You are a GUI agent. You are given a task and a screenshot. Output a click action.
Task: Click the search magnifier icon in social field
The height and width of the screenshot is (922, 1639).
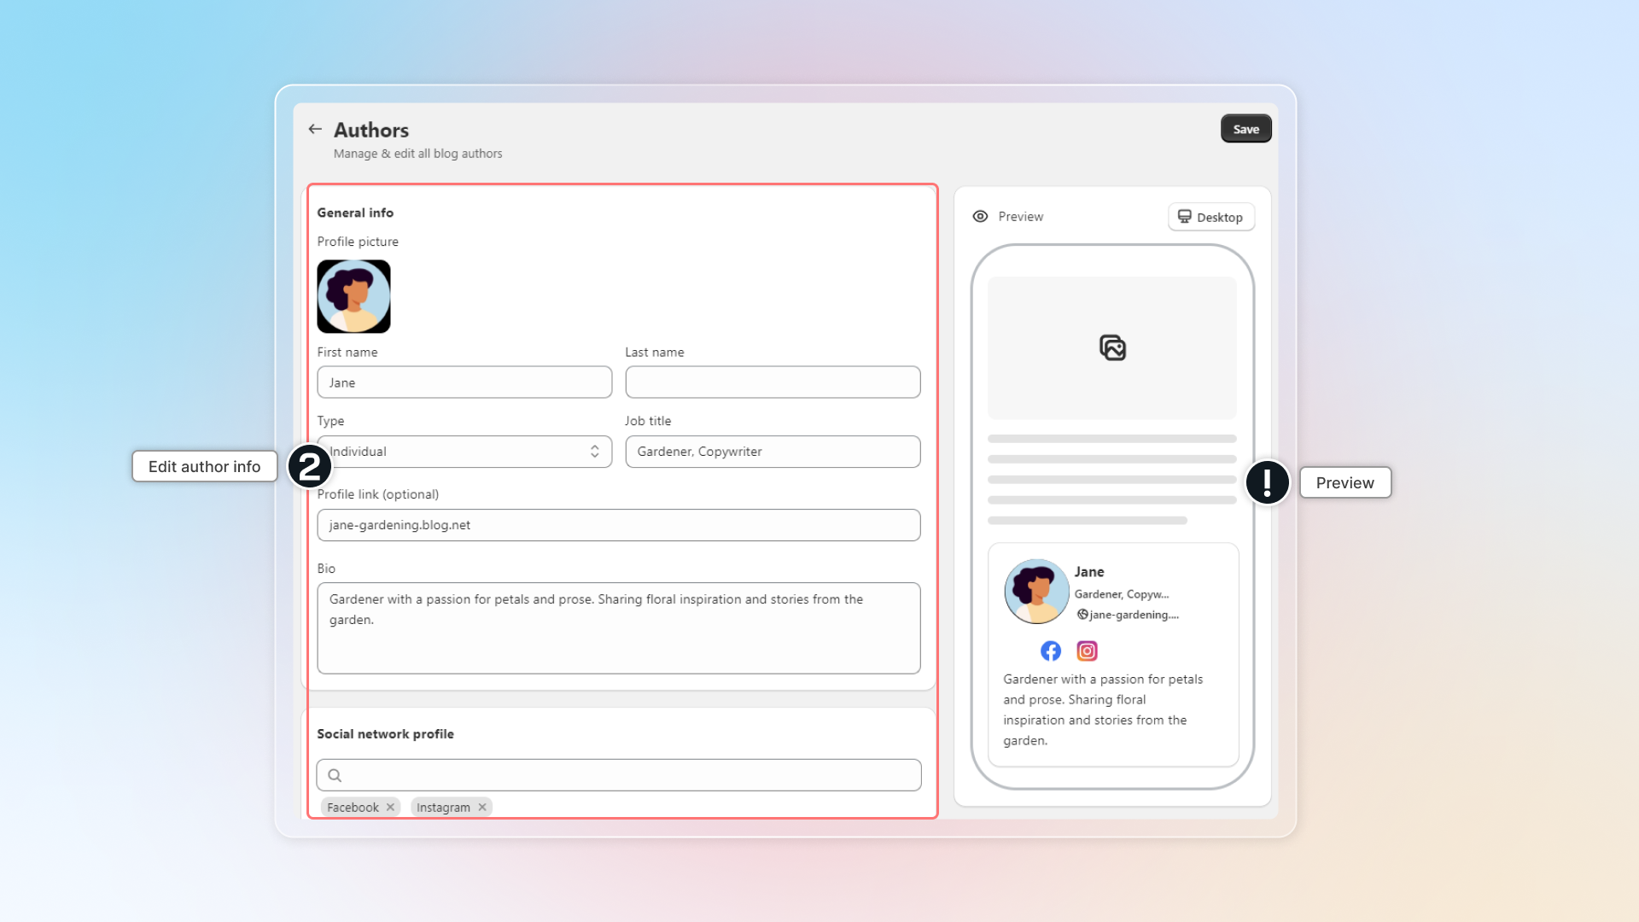click(335, 775)
